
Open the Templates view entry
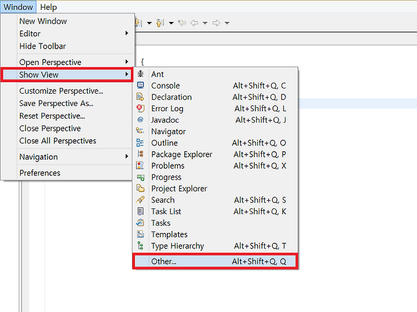click(215, 234)
